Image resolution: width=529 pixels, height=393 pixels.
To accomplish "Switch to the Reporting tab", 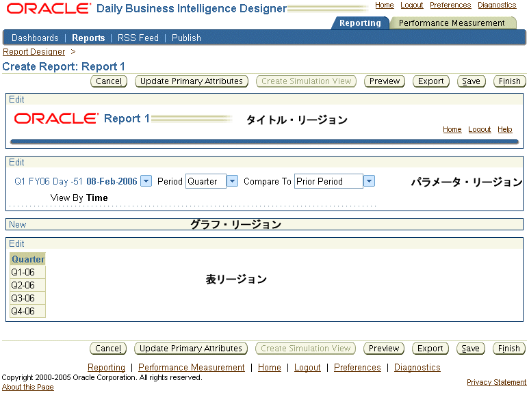I will coord(360,23).
